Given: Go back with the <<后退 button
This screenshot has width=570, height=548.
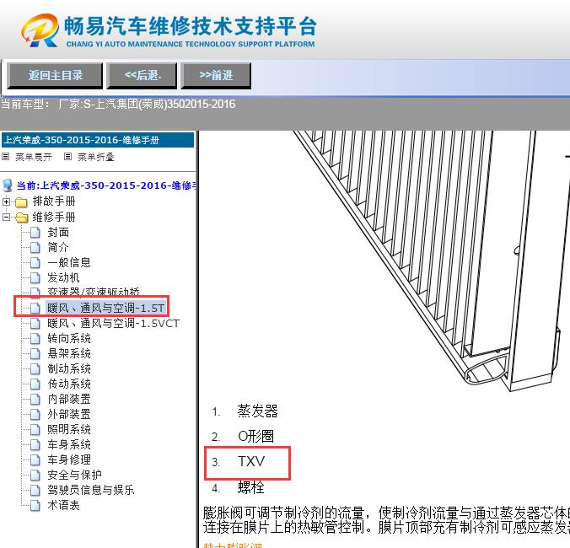Looking at the screenshot, I should [x=142, y=76].
